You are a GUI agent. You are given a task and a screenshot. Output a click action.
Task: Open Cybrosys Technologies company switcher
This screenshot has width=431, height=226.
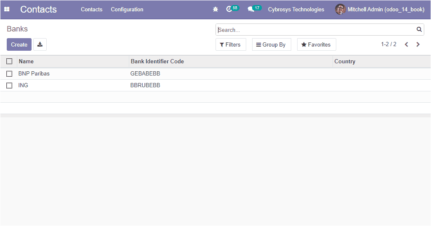click(296, 9)
